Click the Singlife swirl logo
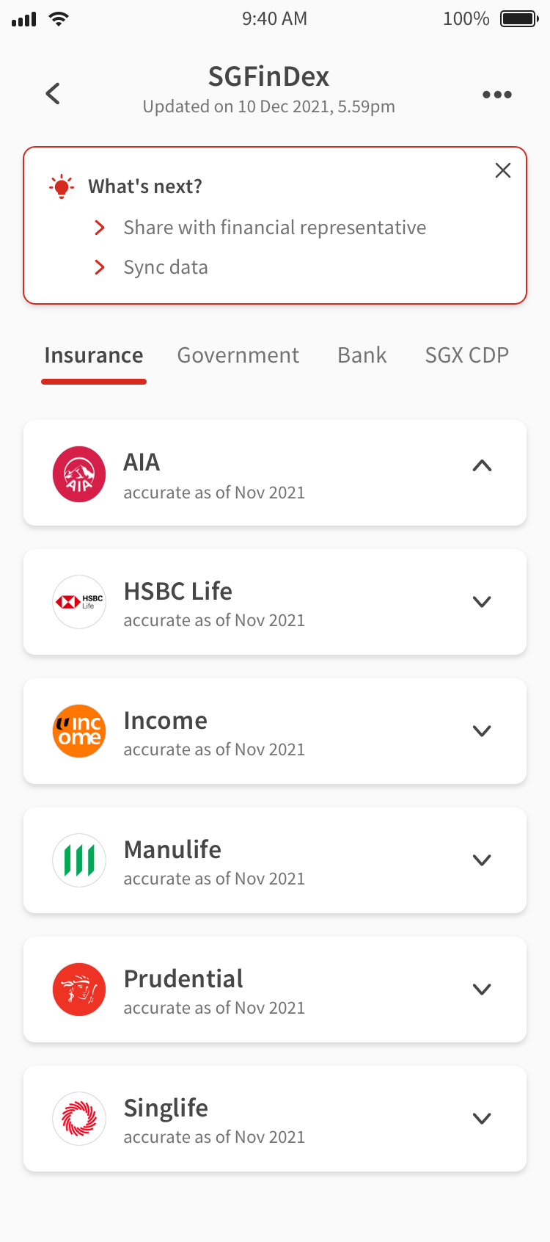550x1242 pixels. (x=79, y=1119)
